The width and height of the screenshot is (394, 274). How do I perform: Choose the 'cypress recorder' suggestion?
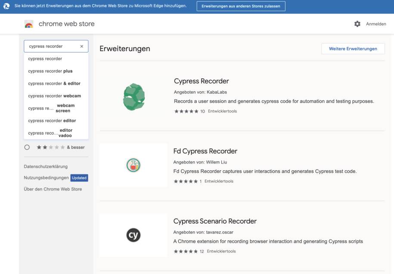pos(56,58)
